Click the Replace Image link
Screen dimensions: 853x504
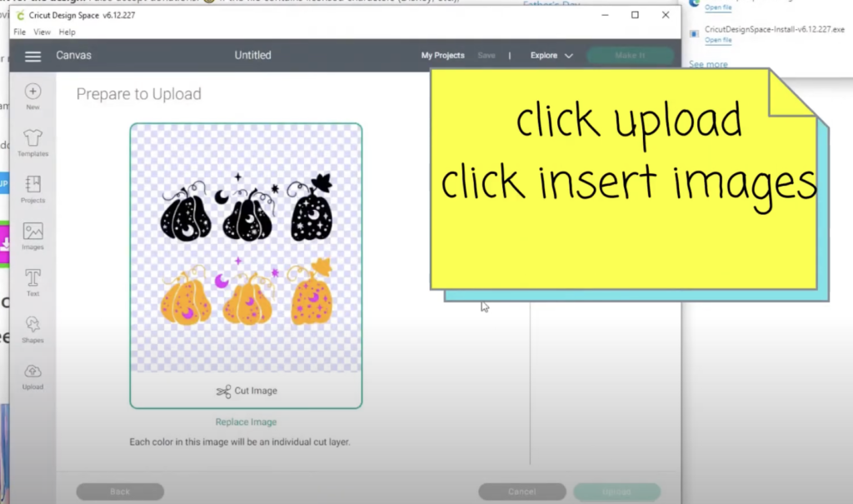[246, 422]
